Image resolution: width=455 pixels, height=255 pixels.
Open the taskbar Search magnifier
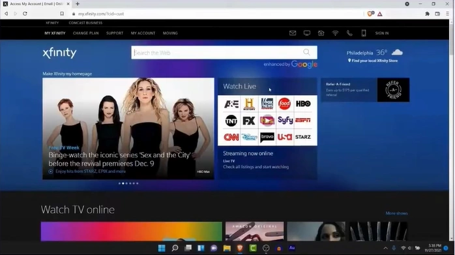[175, 248]
